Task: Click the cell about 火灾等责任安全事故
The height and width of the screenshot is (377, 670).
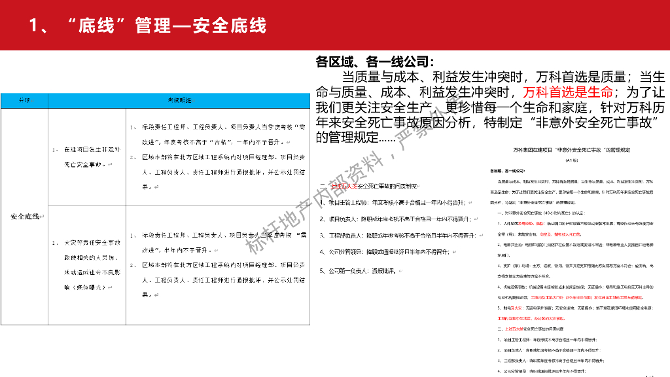Action: [87, 265]
